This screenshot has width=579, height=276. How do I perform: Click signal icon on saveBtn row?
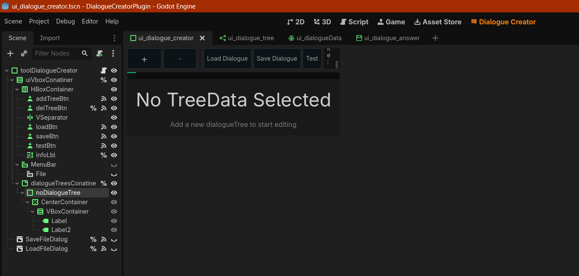tap(103, 136)
